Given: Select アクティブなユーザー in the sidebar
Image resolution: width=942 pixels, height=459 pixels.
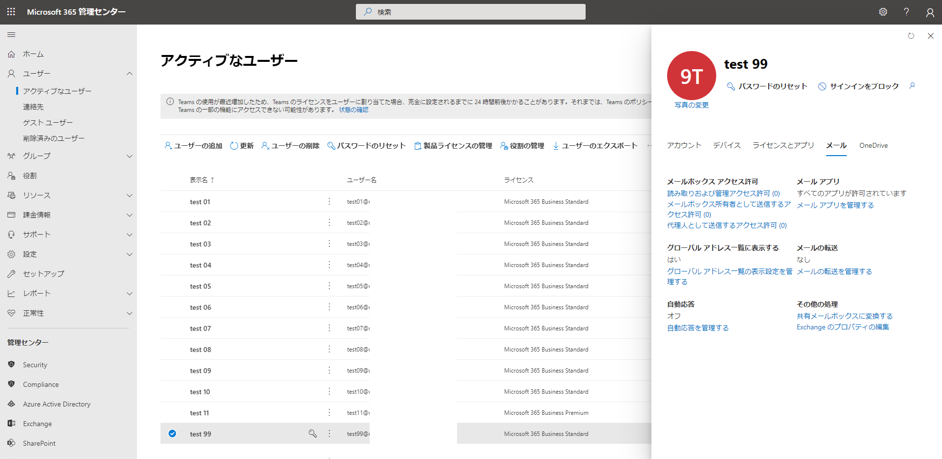Looking at the screenshot, I should pos(57,91).
